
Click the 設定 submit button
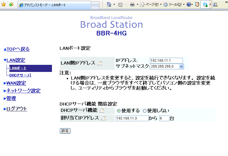pyautogui.click(x=65, y=131)
